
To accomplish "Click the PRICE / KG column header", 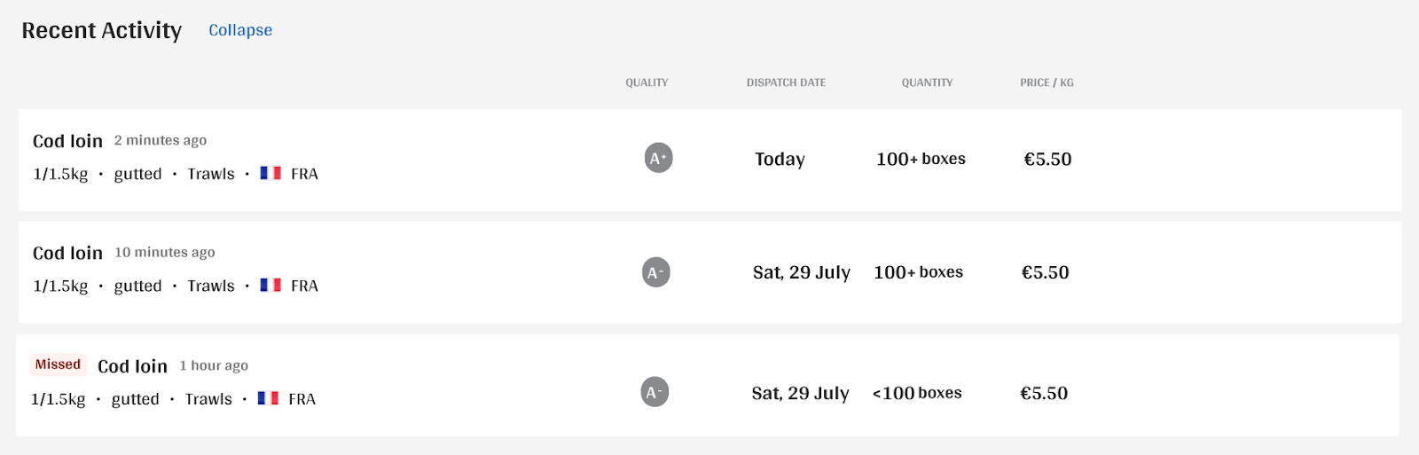I will pyautogui.click(x=1047, y=82).
